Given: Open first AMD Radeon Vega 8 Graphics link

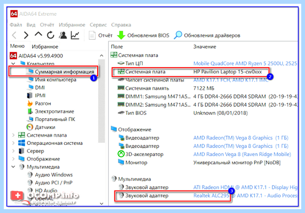Looking at the screenshot, I should 241,138.
